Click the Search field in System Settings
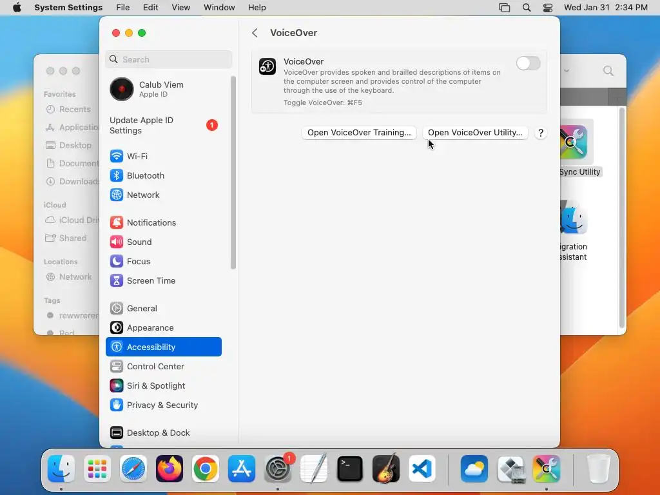Screen dimensions: 660x495 pyautogui.click(x=168, y=59)
